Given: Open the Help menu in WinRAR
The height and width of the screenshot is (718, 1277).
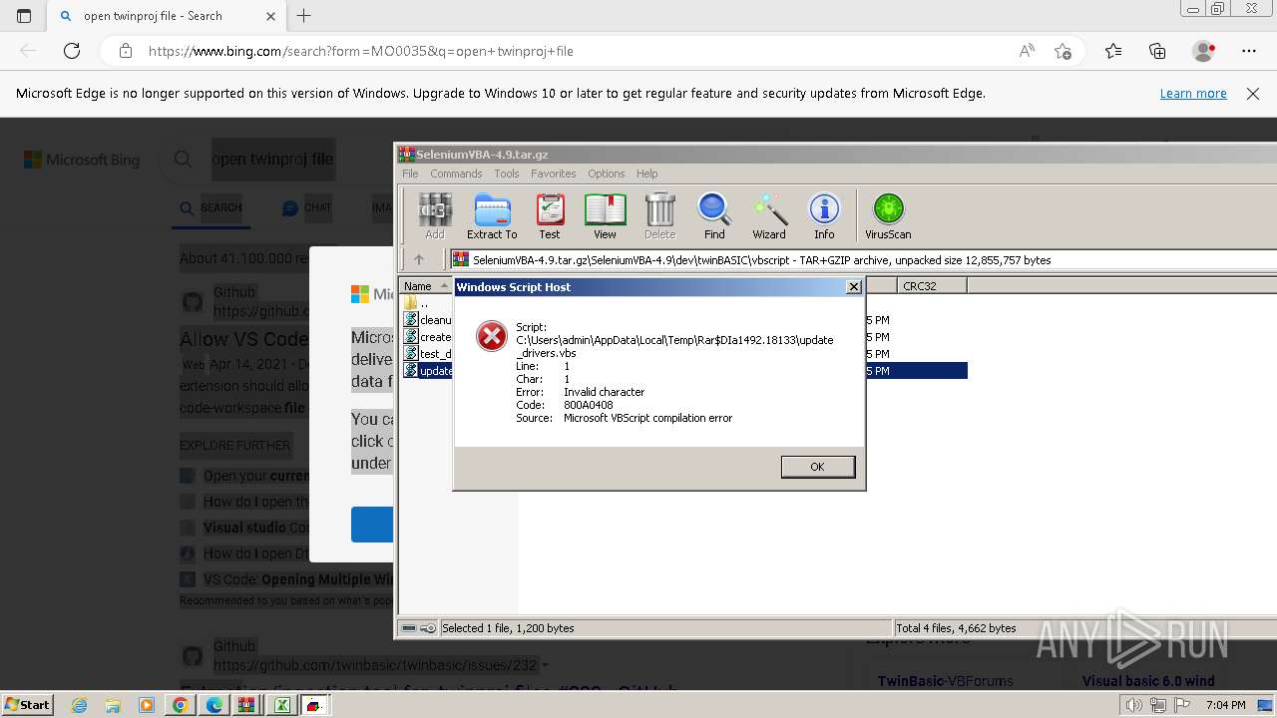Looking at the screenshot, I should [647, 174].
